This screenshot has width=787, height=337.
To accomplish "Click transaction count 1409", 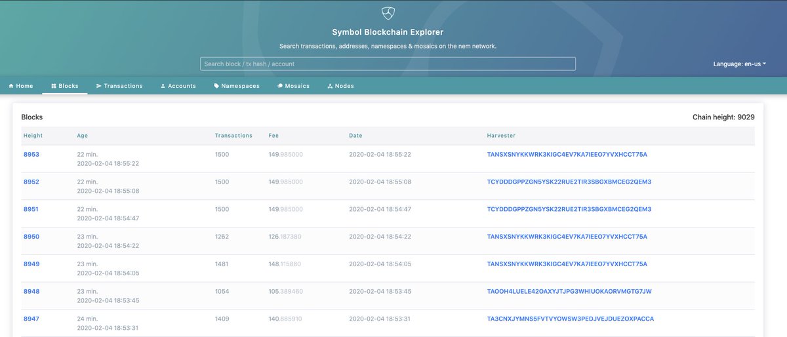I will coord(222,319).
